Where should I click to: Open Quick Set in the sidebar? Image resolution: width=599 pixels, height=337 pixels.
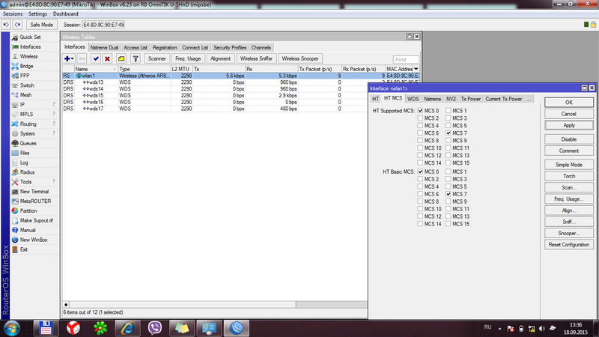[x=30, y=37]
